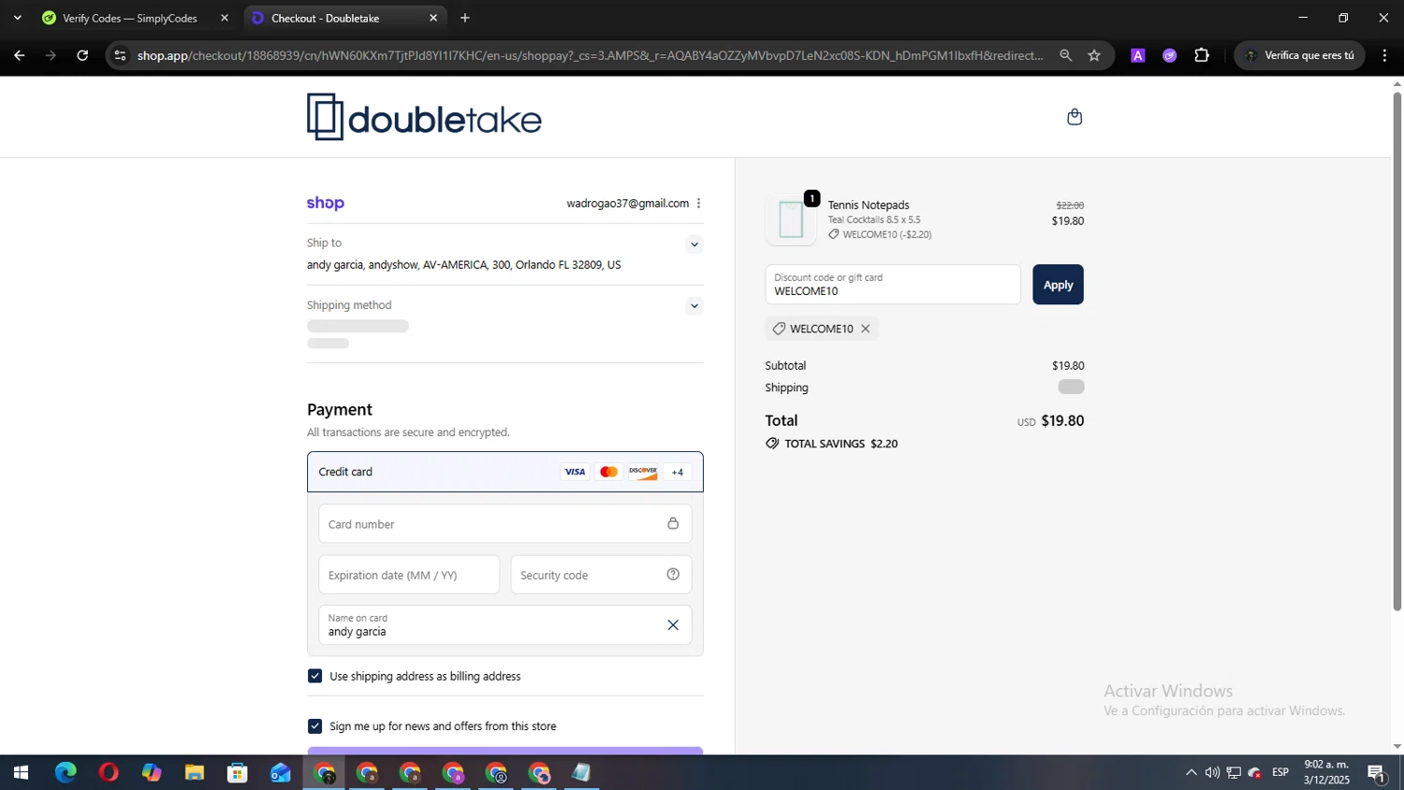Screen dimensions: 1404x790
Task: Click the browser address bar URL
Action: (x=590, y=55)
